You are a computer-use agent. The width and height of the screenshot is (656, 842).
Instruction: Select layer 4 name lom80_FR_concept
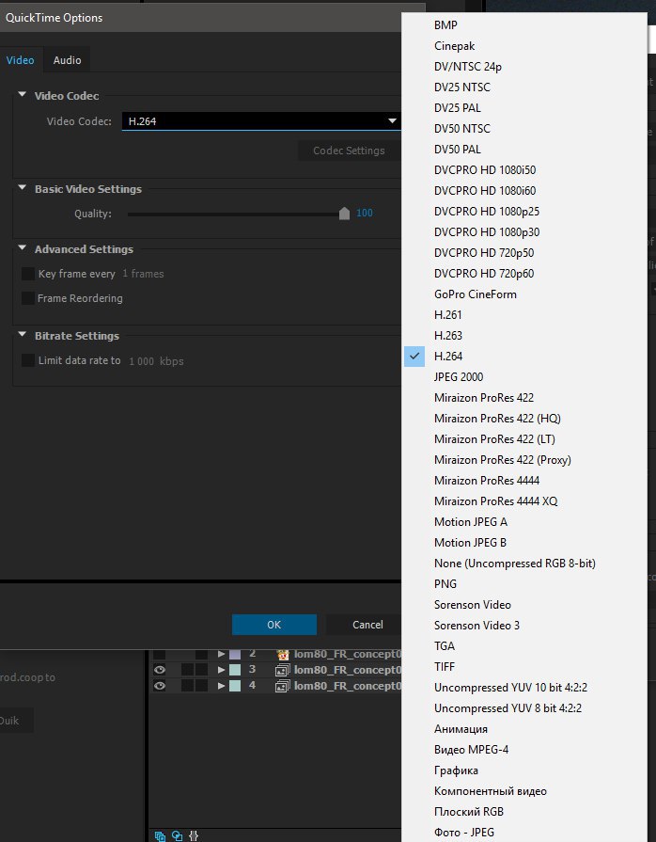coord(348,686)
